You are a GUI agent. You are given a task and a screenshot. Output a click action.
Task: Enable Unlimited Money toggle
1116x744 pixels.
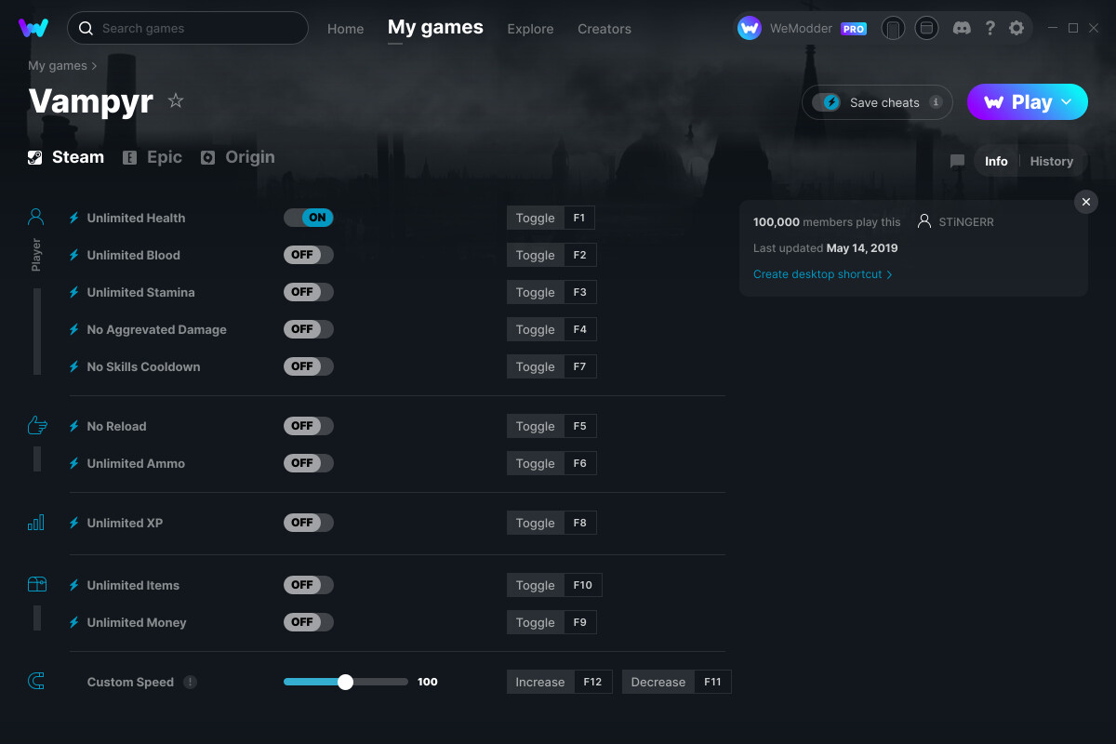[x=309, y=622]
